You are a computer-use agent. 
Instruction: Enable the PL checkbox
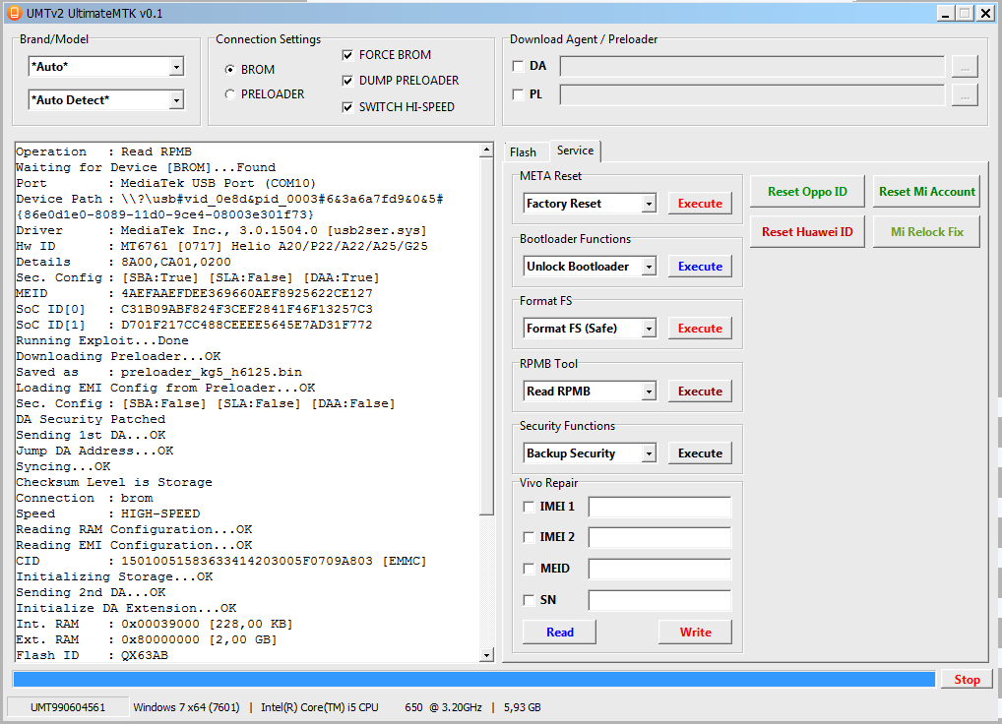519,94
